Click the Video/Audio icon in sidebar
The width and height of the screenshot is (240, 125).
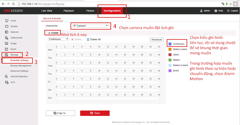(6, 38)
